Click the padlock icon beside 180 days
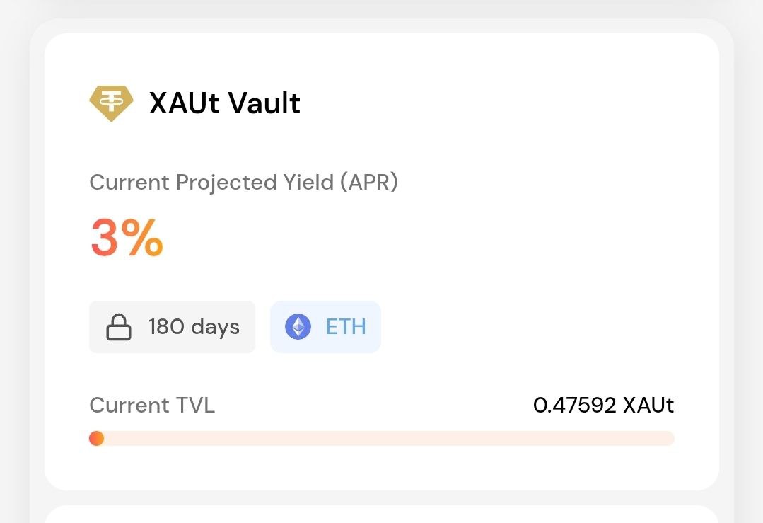 tap(118, 328)
